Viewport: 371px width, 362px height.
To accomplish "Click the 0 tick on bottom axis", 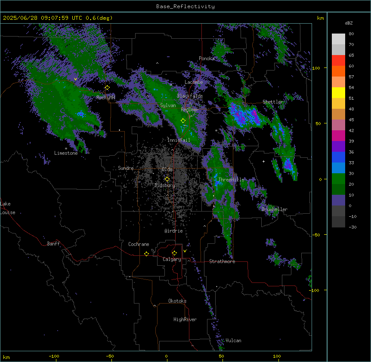I will [x=166, y=356].
